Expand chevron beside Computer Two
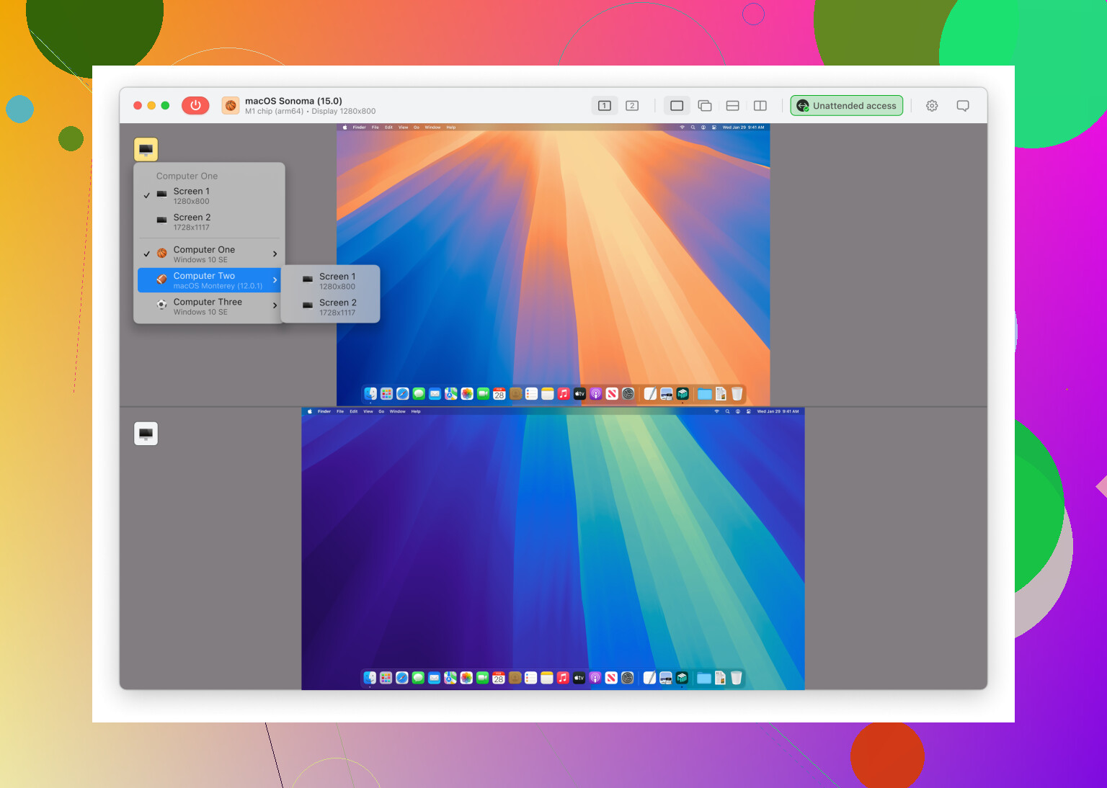 275,280
